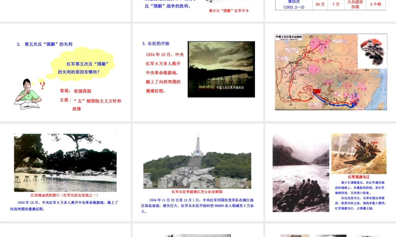The height and width of the screenshot is (237, 396).
Task: Click the heading 3. 长征的开始
Action: point(156,43)
